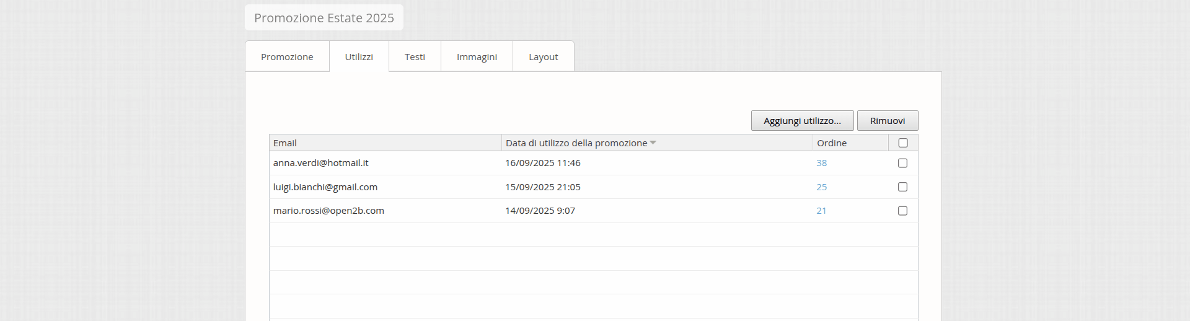
Task: Open order link 25
Action: point(822,187)
